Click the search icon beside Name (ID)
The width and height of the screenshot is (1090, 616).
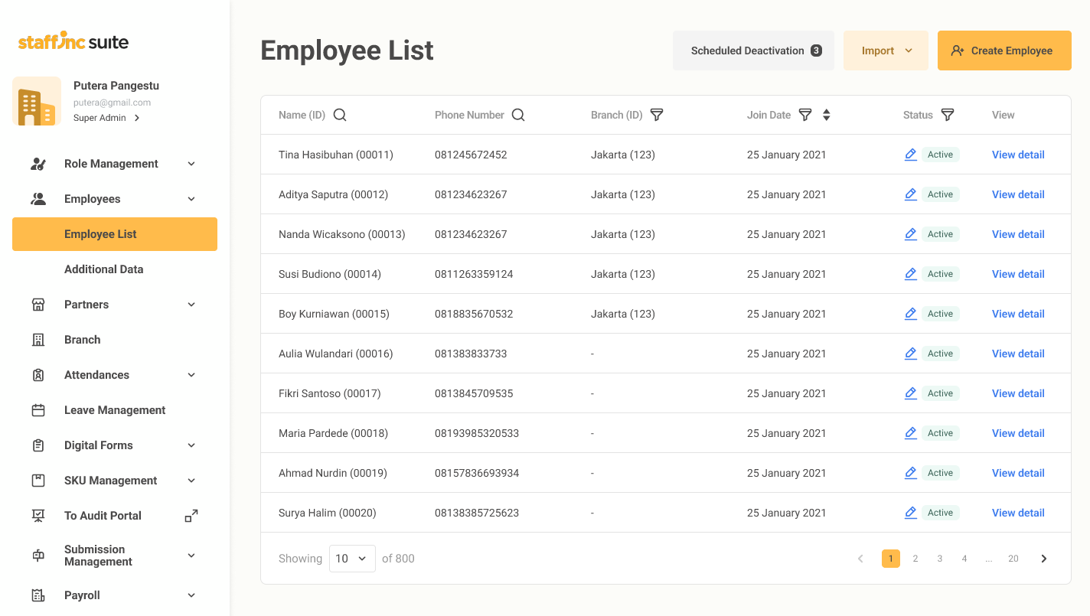coord(341,115)
